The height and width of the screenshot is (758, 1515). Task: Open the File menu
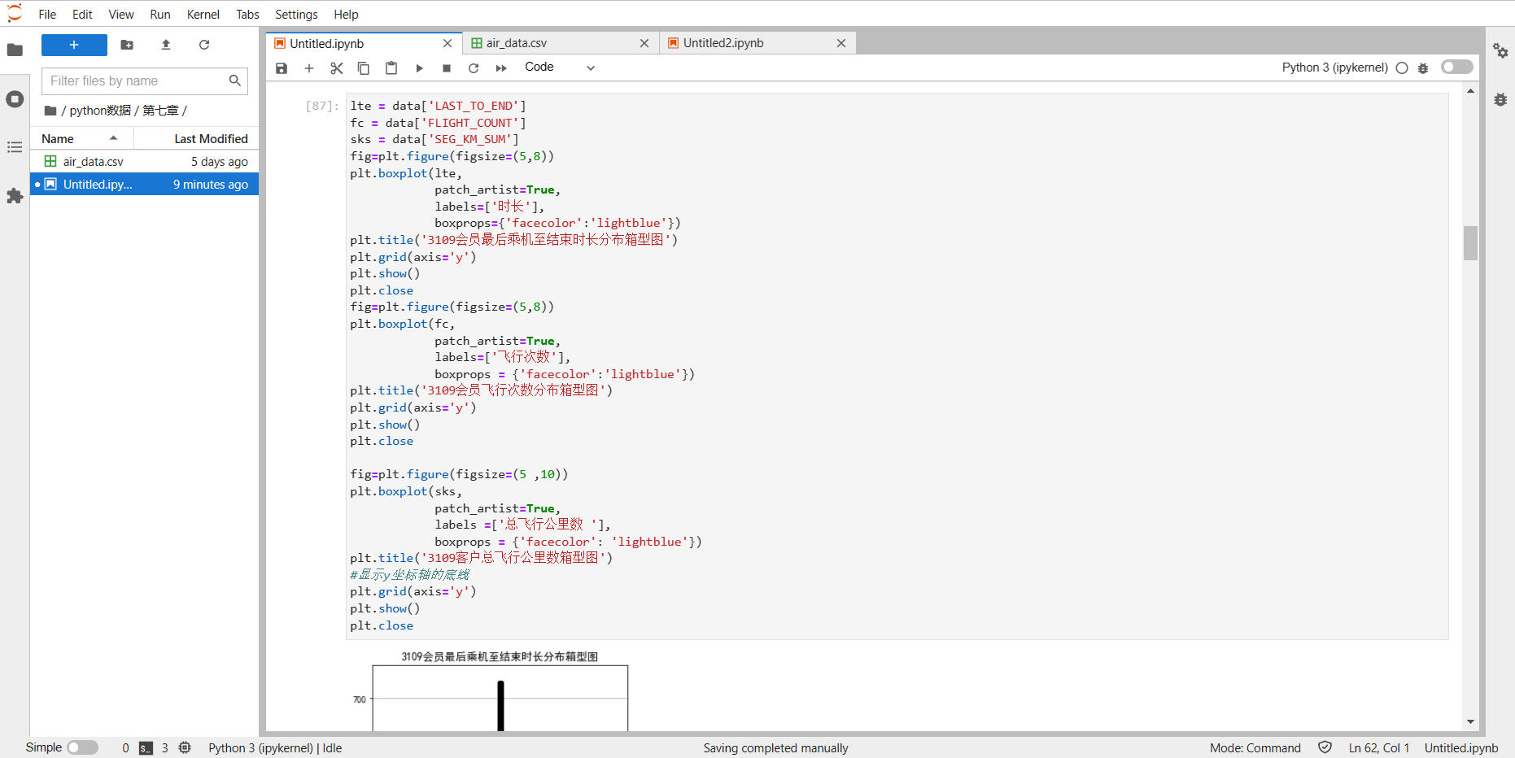[47, 14]
